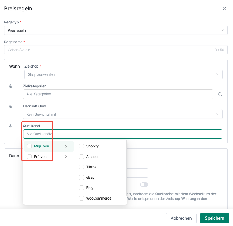
Task: Select the WooCommerce checkbox
Action: (x=81, y=198)
